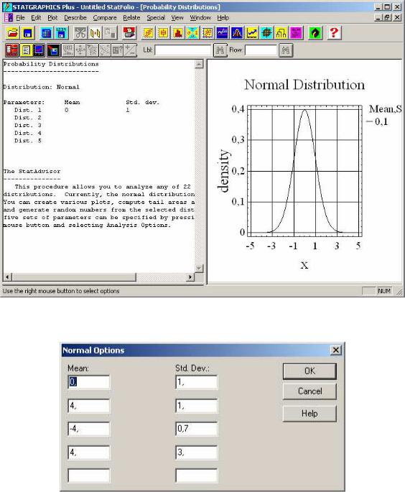
Task: Click the horizontal scroll left arrow
Action: [7, 277]
